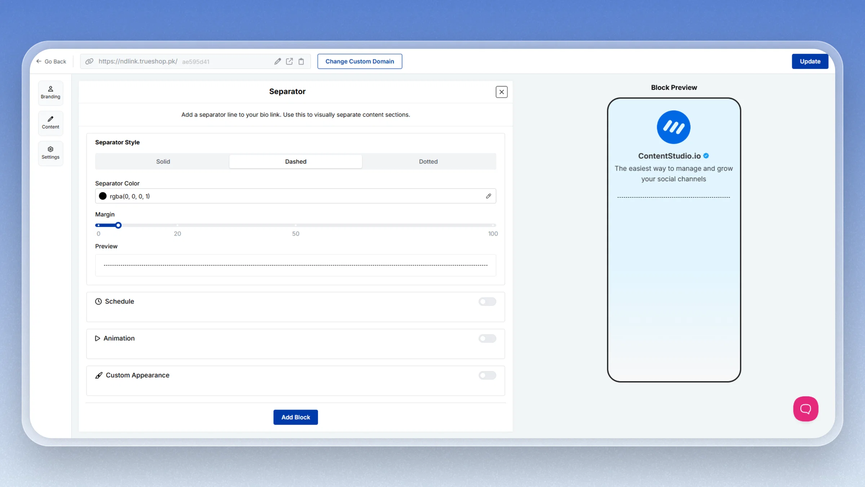Click the black separator color swatch
865x487 pixels.
point(103,196)
